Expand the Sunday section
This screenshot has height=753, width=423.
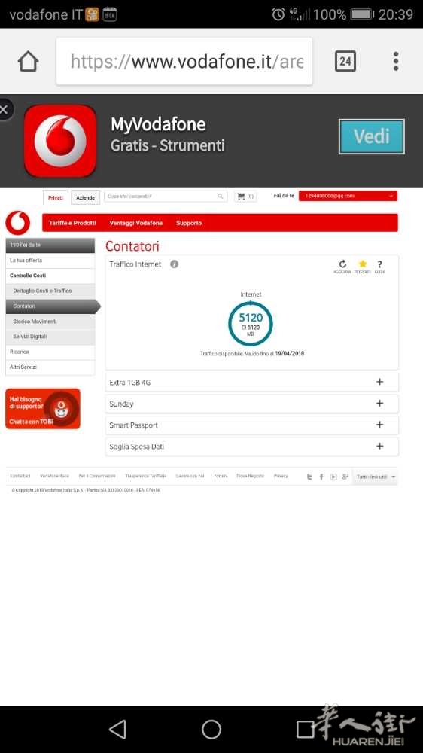tap(251, 404)
